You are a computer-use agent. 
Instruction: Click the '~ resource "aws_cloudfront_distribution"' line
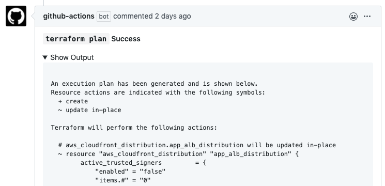(x=178, y=154)
